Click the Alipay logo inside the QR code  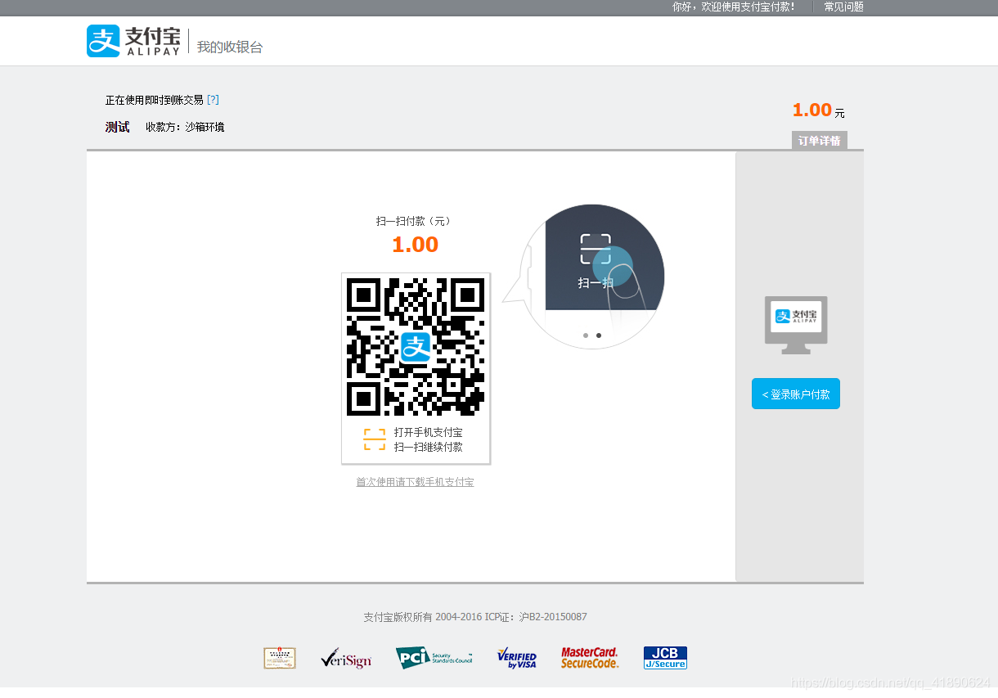416,347
